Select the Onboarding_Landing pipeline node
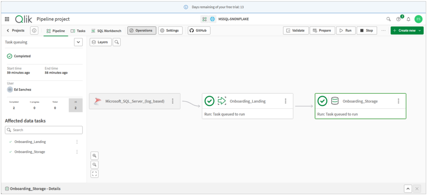 coord(248,106)
